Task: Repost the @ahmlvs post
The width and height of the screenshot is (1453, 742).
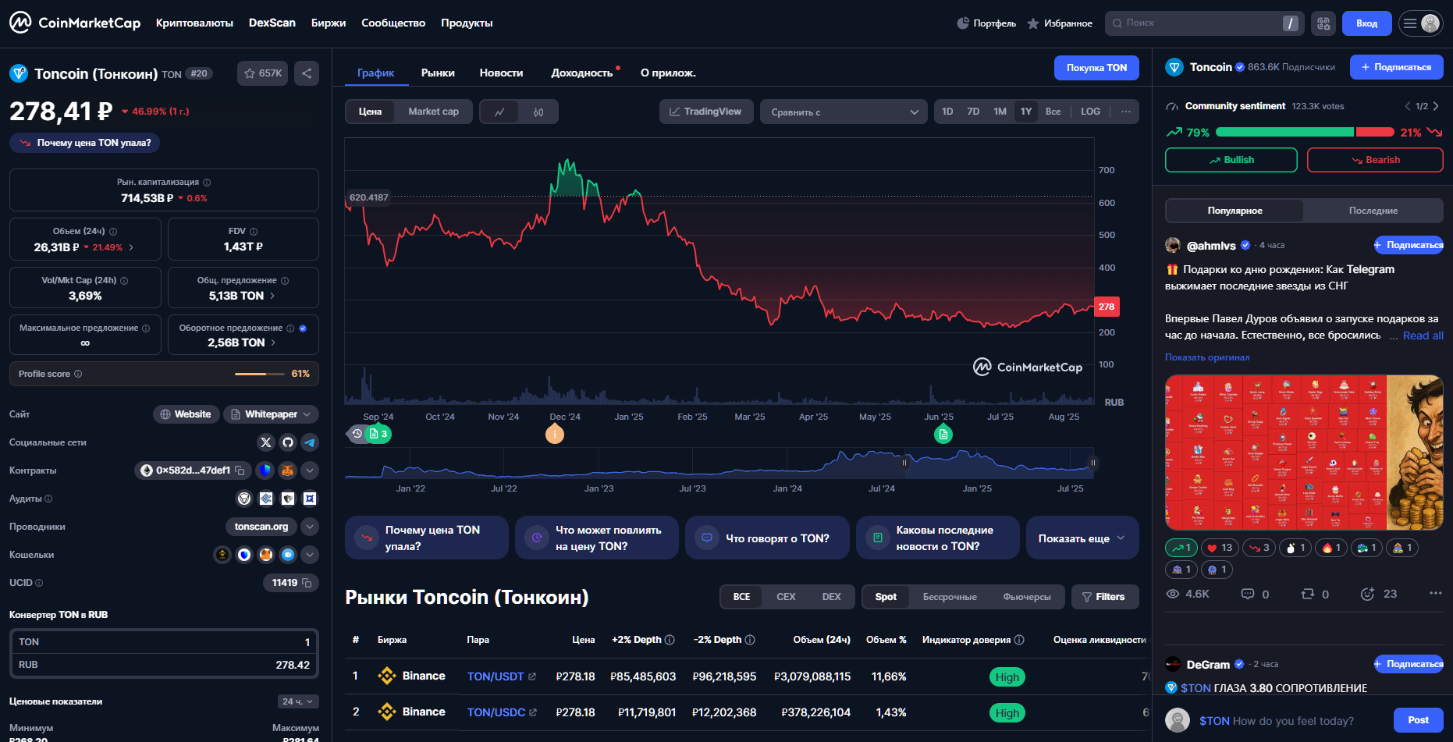Action: tap(1308, 594)
